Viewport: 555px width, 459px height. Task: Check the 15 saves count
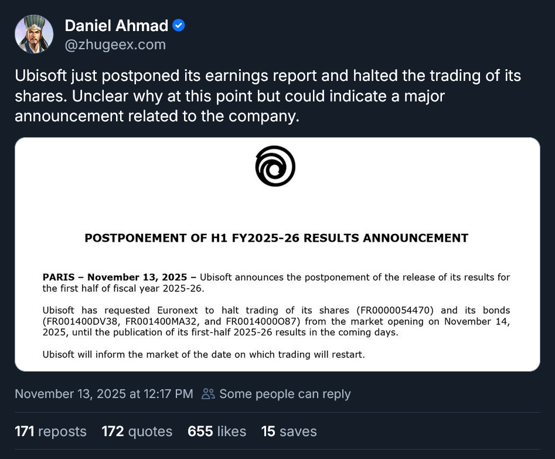[x=288, y=431]
